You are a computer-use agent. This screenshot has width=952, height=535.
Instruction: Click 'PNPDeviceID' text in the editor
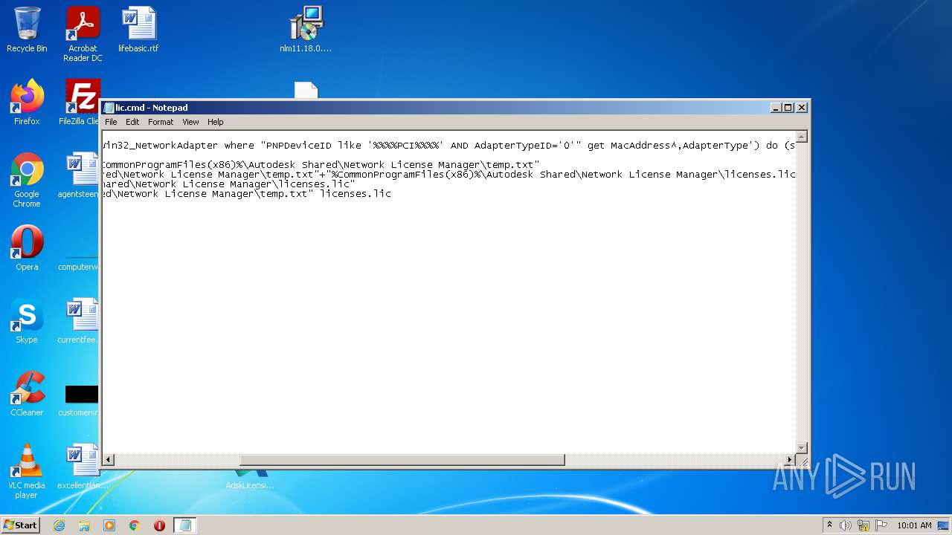coord(299,146)
